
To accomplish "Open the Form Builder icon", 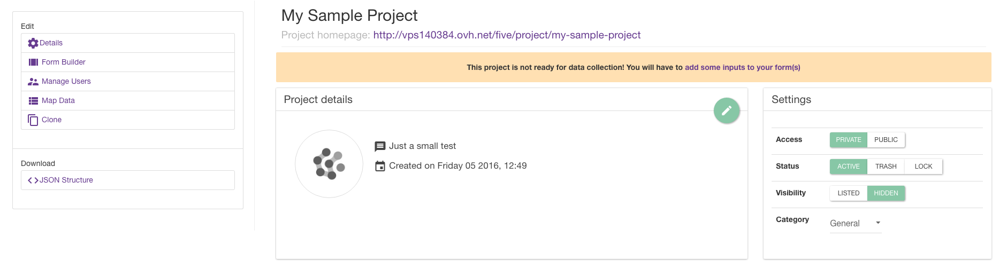I will pyautogui.click(x=33, y=62).
